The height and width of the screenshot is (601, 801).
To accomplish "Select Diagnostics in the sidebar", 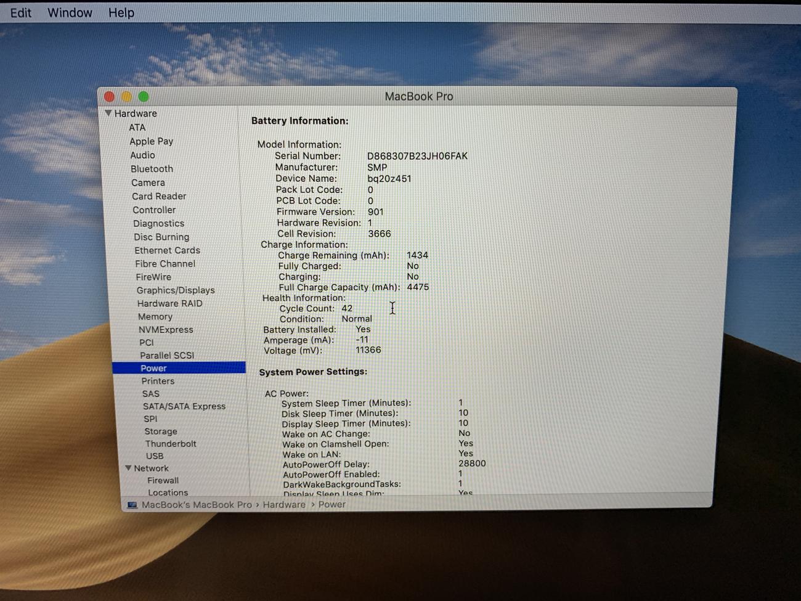I will tap(158, 223).
